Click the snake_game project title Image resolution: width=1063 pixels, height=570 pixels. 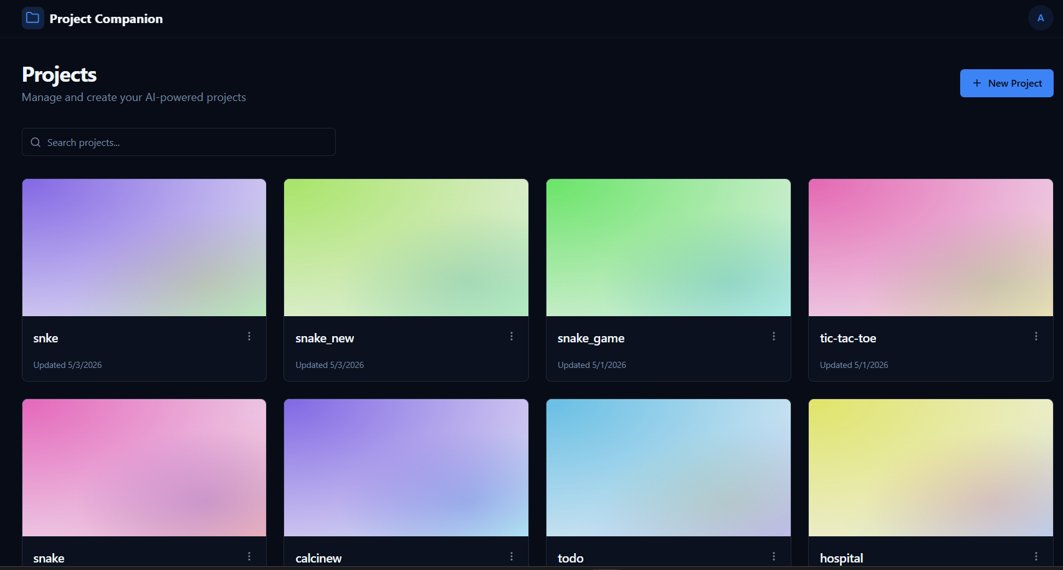point(591,338)
